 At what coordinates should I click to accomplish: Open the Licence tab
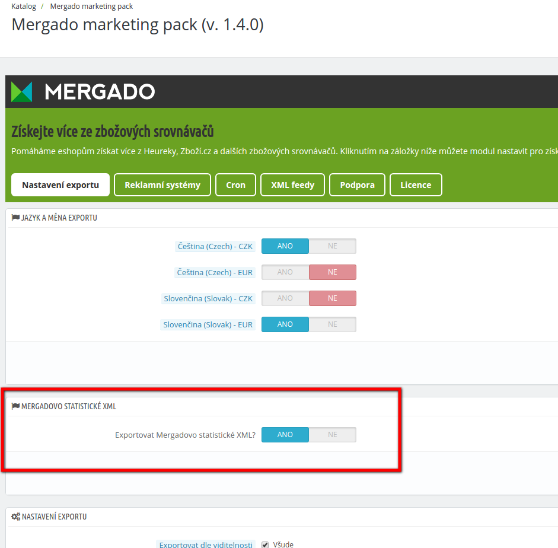pyautogui.click(x=416, y=184)
